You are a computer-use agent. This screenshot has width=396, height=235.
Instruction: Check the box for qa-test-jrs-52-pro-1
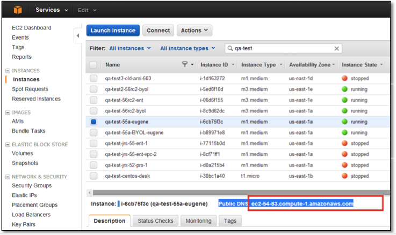[x=93, y=165]
